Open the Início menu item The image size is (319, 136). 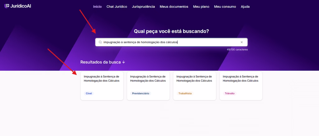(x=98, y=7)
